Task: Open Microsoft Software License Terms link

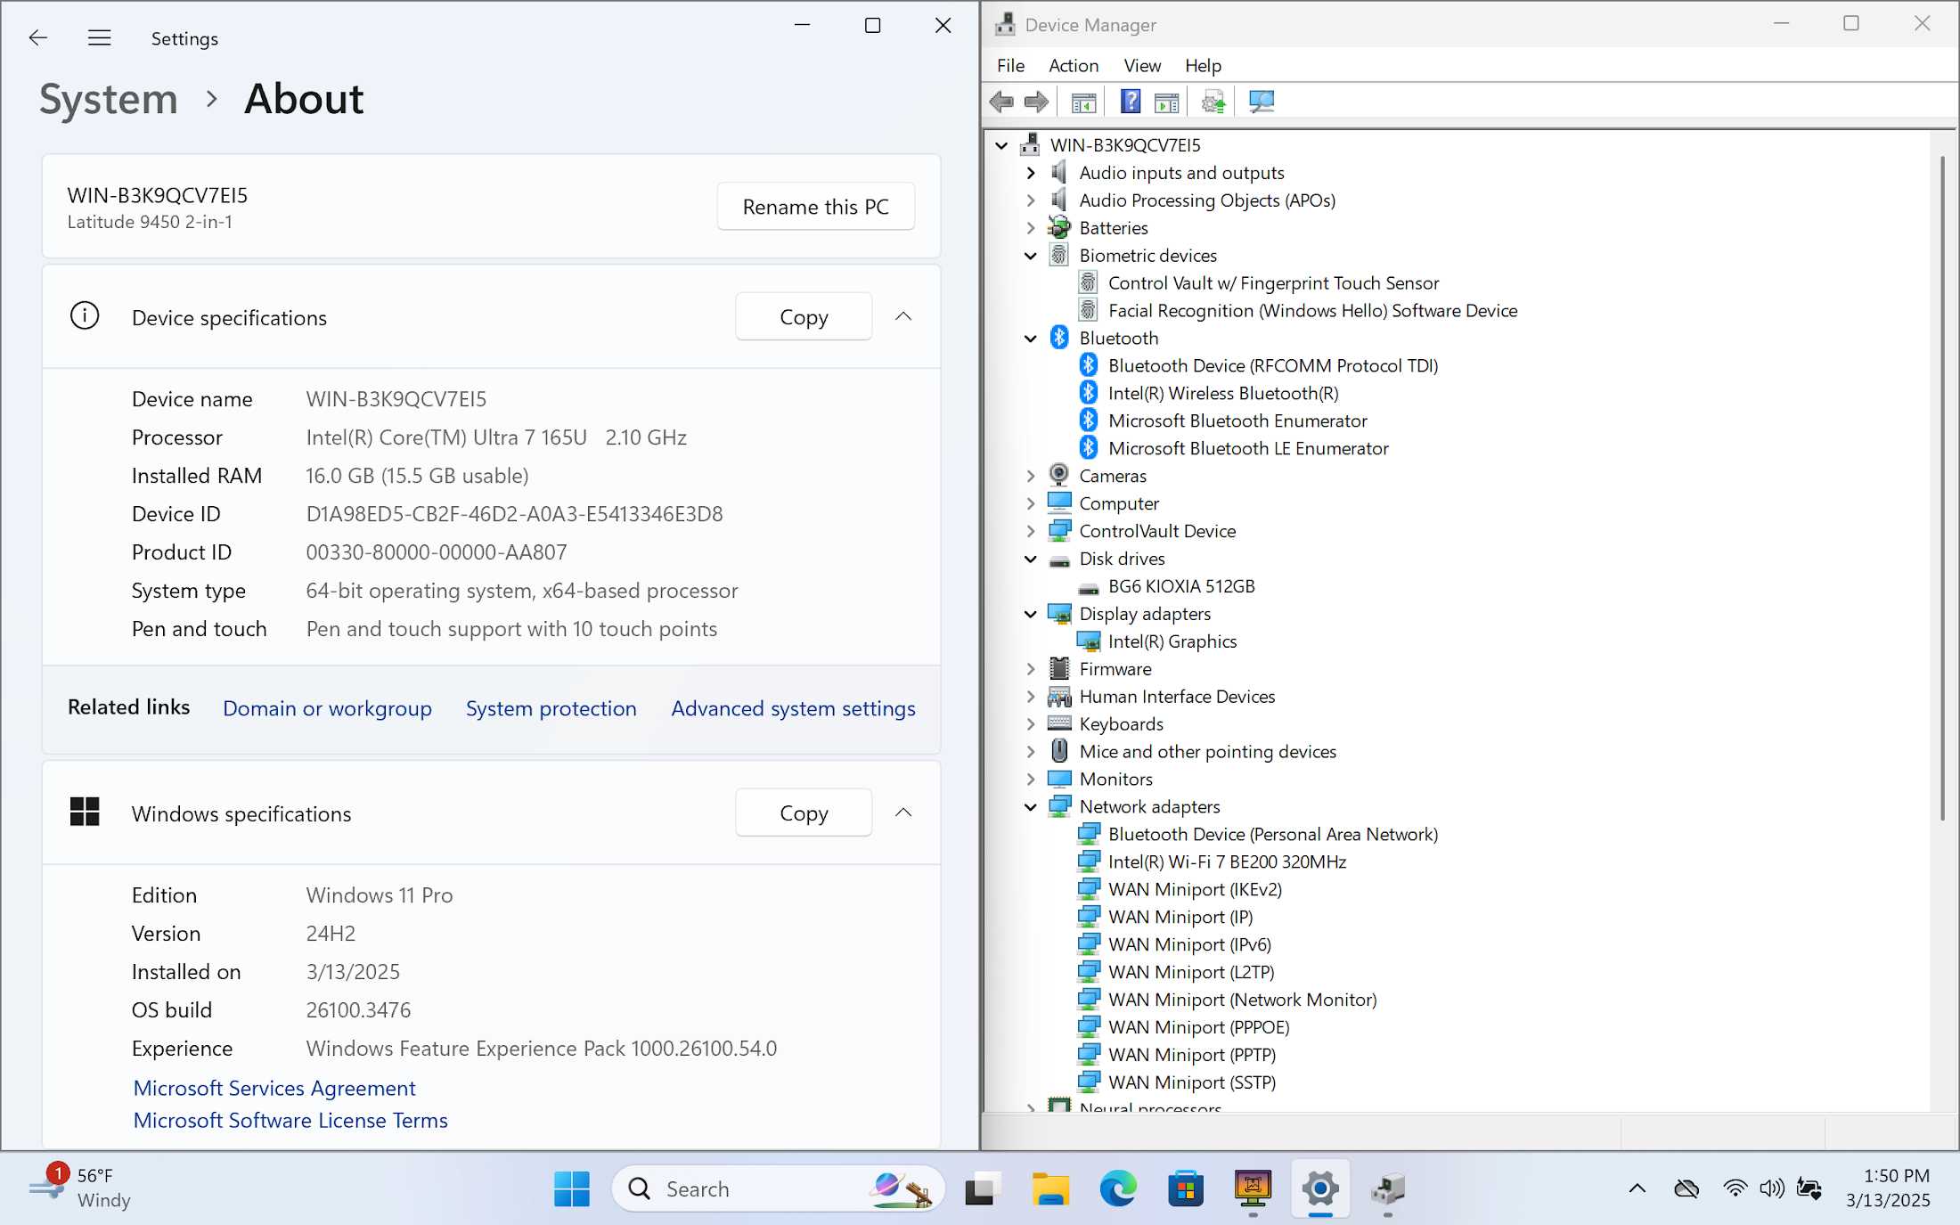Action: [290, 1120]
